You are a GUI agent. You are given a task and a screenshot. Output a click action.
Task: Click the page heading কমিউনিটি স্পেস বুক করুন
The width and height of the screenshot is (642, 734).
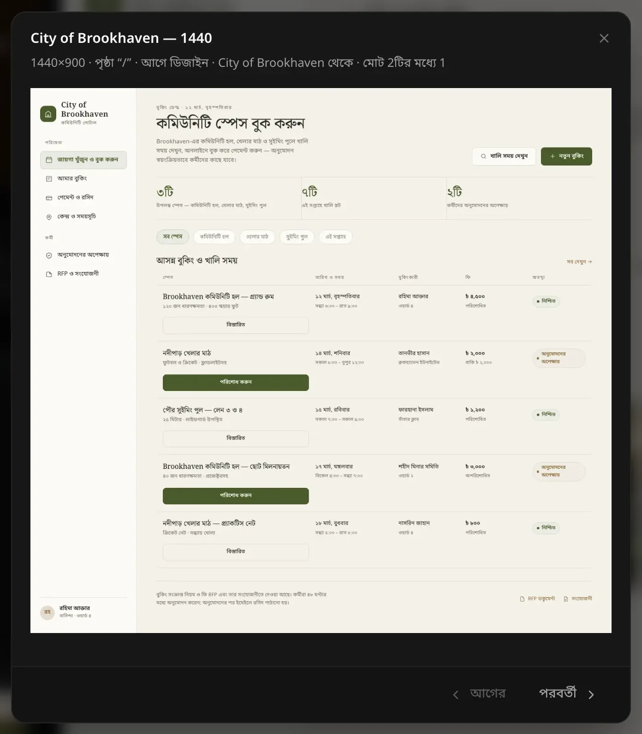[230, 124]
